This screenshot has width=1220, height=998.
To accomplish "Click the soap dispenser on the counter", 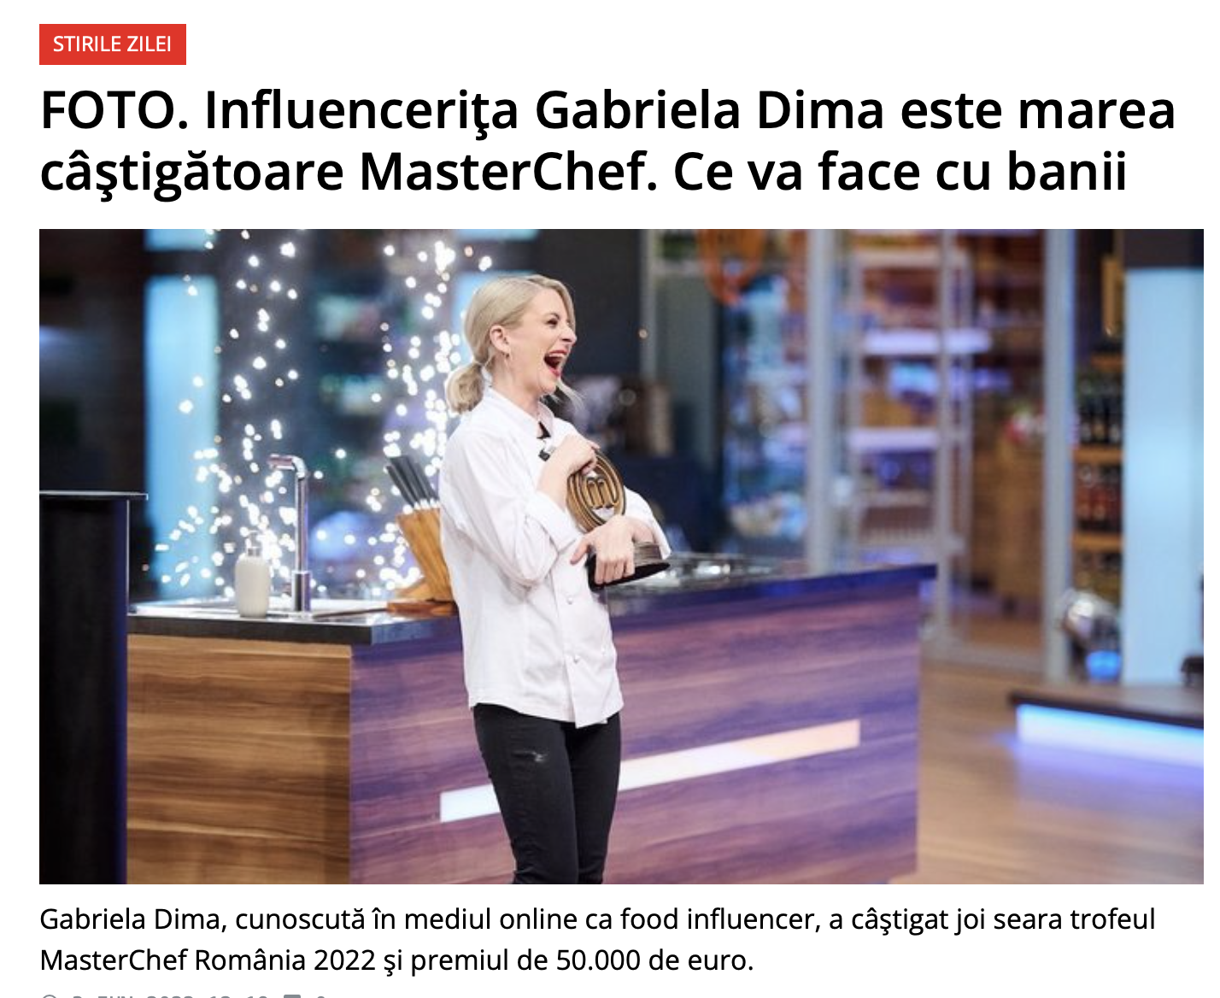I will pyautogui.click(x=252, y=576).
